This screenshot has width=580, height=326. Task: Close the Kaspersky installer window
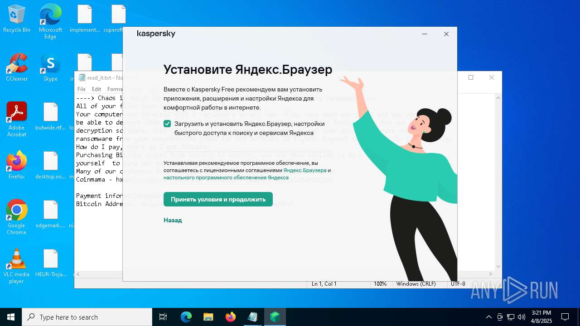click(446, 34)
